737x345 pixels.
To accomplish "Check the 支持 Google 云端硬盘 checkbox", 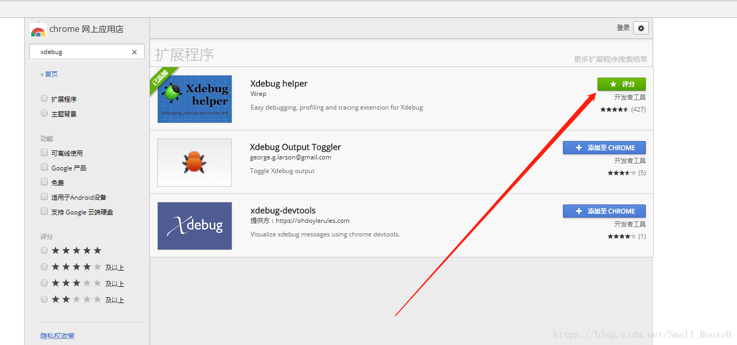I will click(x=45, y=211).
